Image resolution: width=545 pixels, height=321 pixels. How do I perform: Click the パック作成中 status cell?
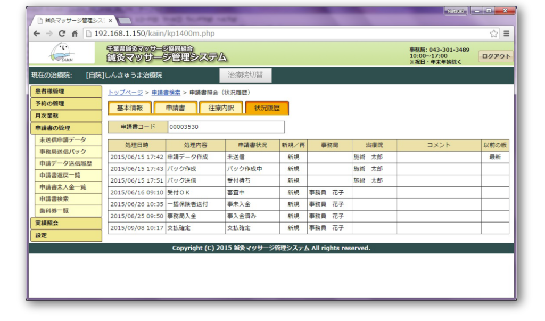252,169
